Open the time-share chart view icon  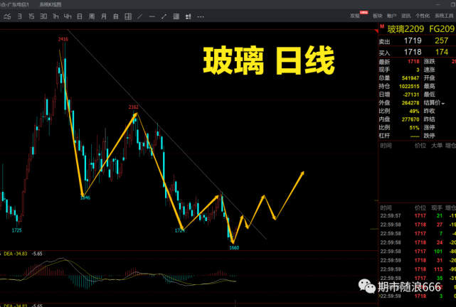click(7, 16)
